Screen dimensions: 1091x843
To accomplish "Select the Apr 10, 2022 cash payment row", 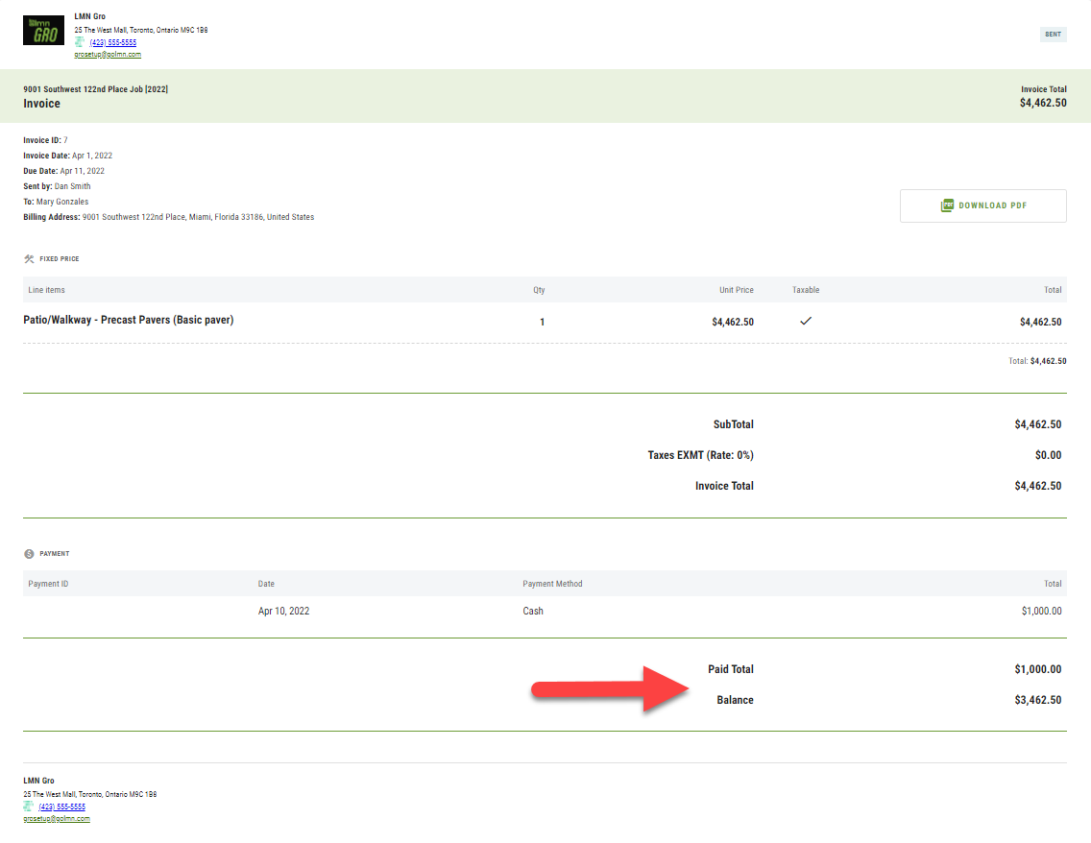I will point(545,611).
